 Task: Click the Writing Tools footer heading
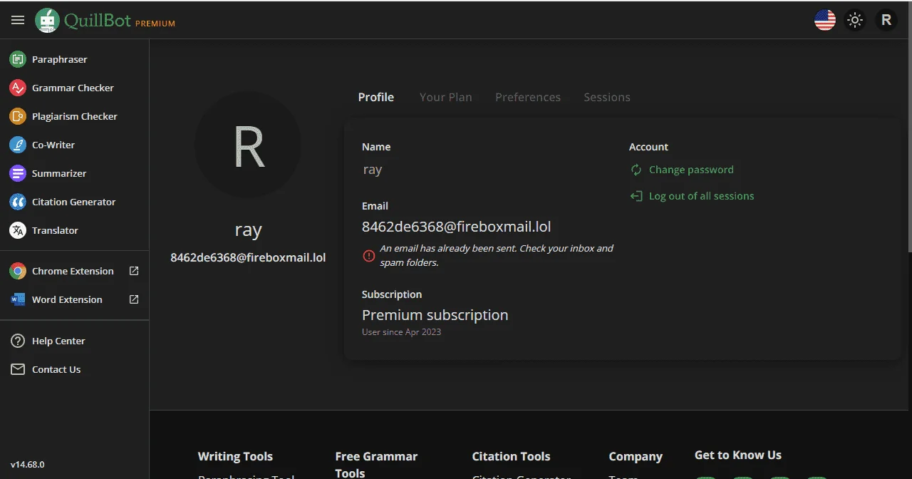point(235,456)
